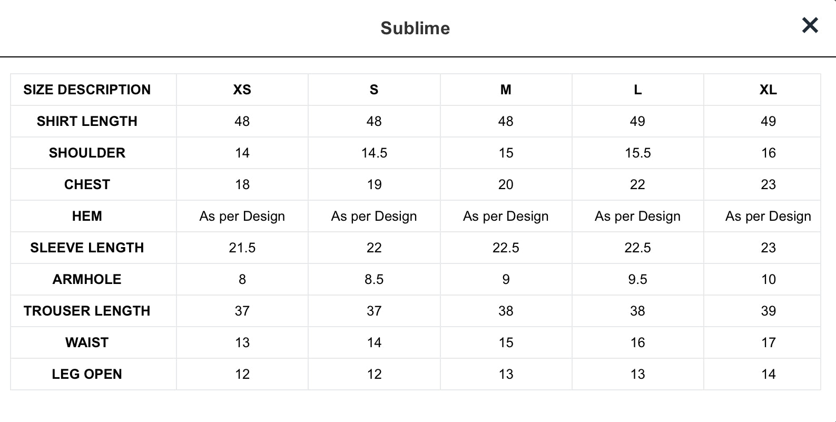Screen dimensions: 836x422
Task: Click the 14.5 shoulder value for S
Action: point(374,153)
